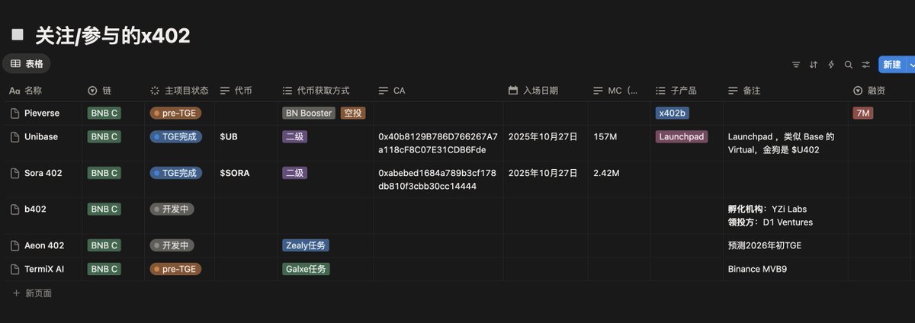Click the TGE完成 status tag for Sora 402
Viewport: 915px width, 323px height.
point(175,173)
